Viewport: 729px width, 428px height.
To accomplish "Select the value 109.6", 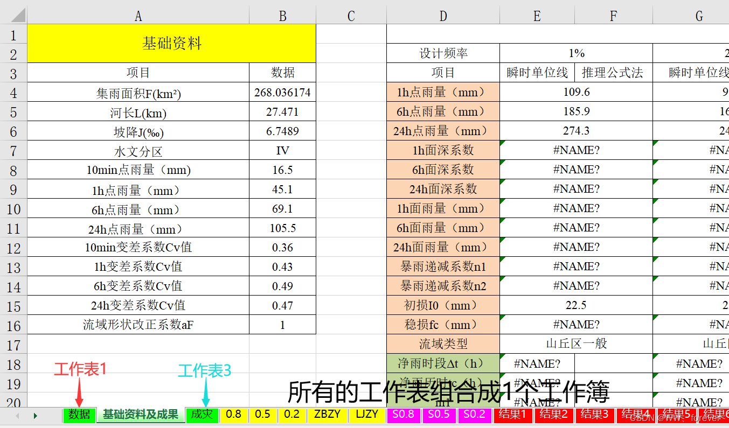I will tap(576, 92).
